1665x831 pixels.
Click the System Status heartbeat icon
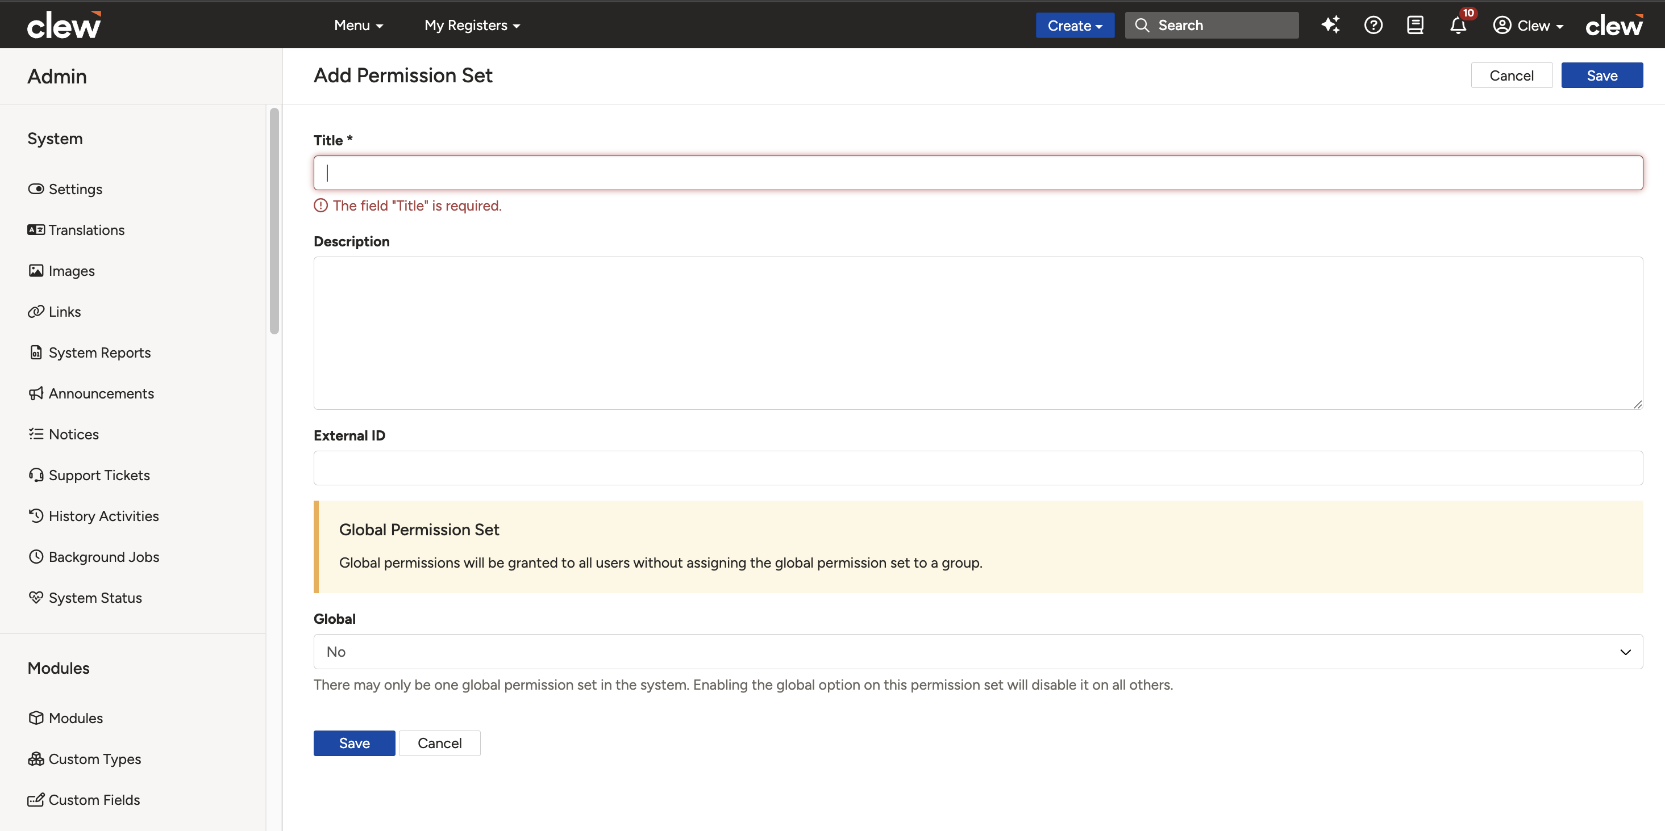(x=36, y=597)
